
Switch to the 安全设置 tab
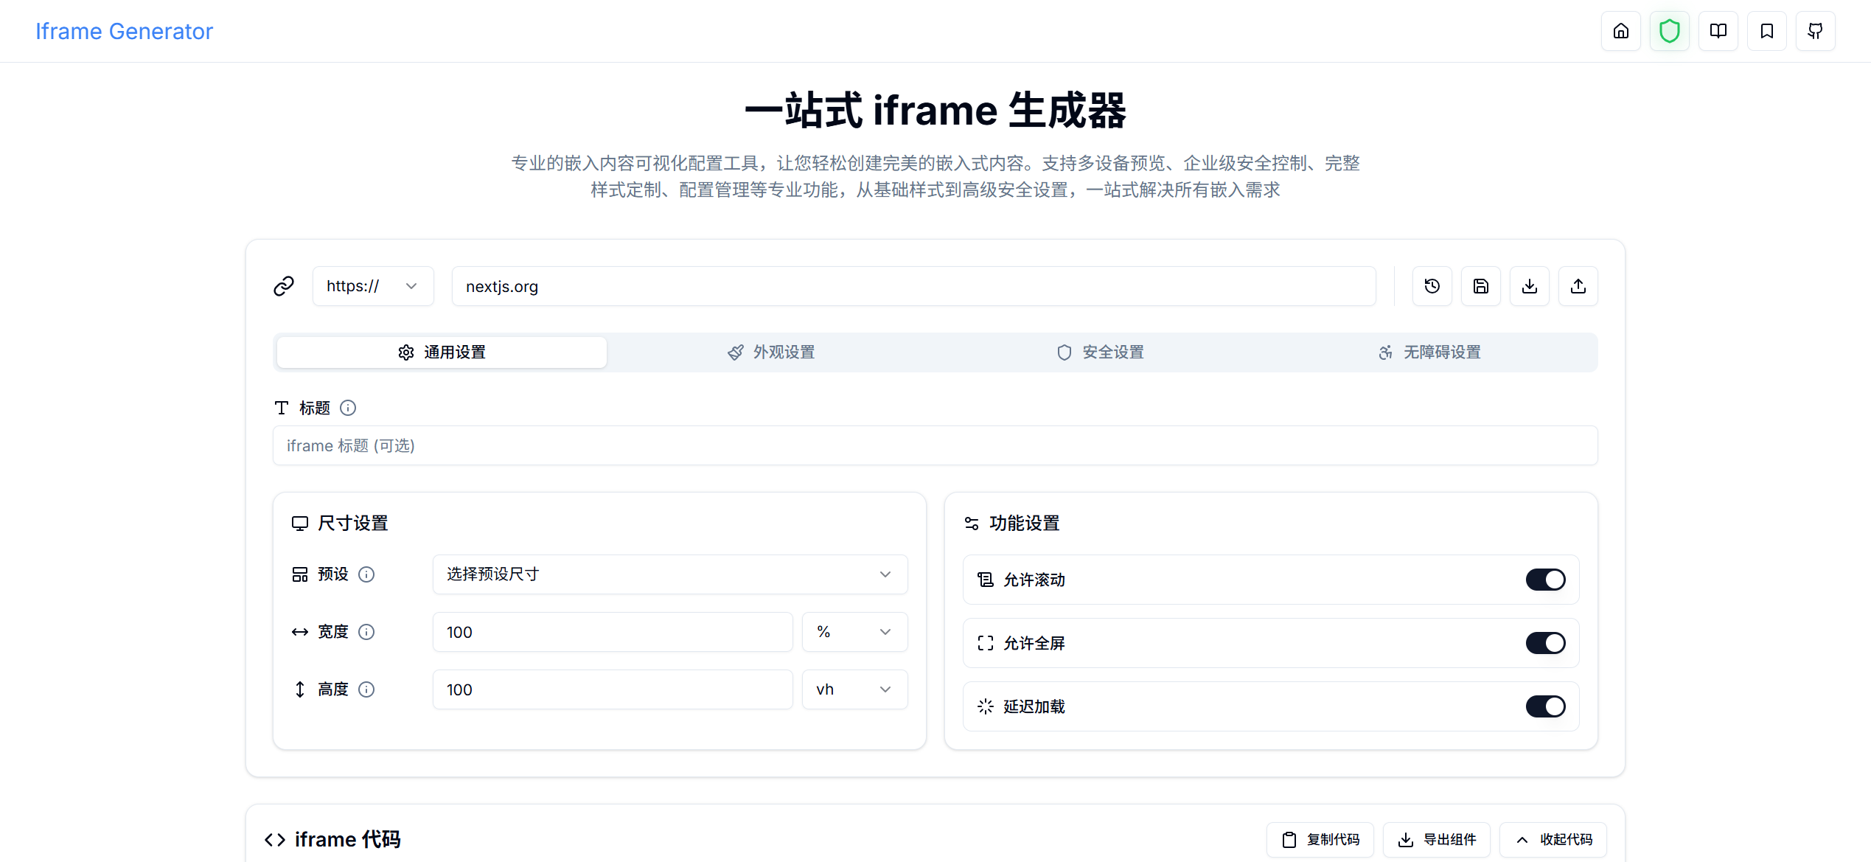[1100, 352]
